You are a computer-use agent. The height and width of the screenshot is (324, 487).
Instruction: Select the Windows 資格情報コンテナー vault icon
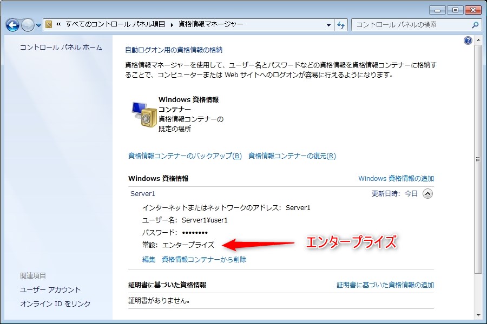[144, 114]
